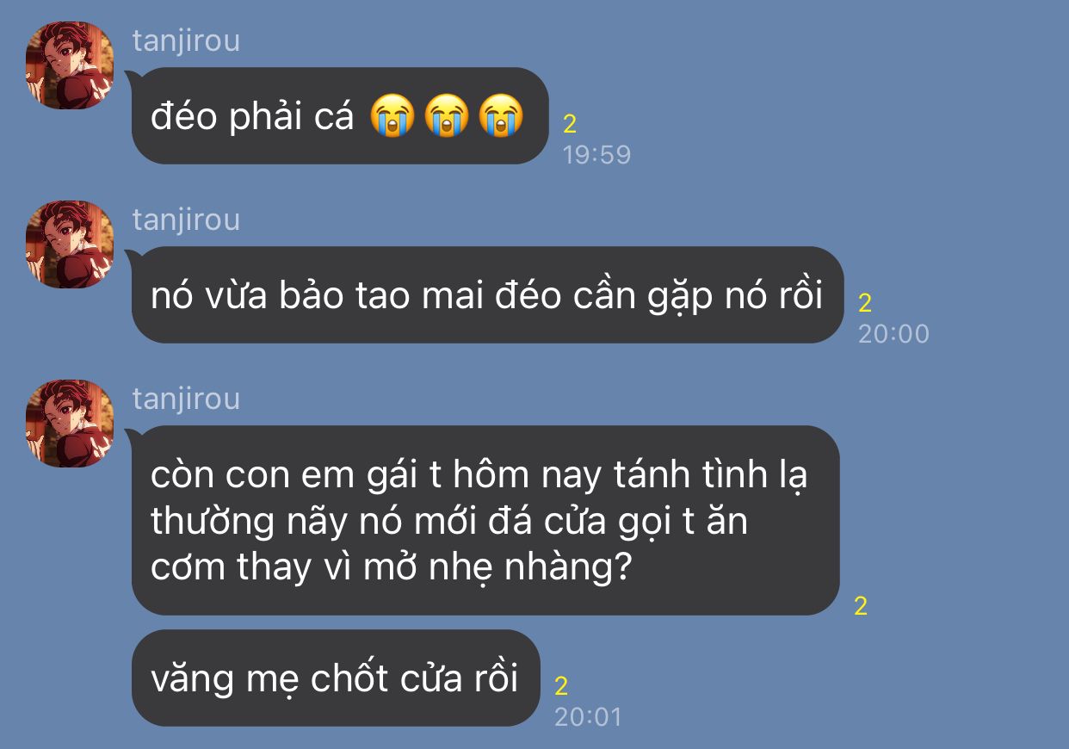This screenshot has width=1069, height=749.
Task: Click tanjirou name above 'còn con em gái' message
Action: click(x=186, y=399)
